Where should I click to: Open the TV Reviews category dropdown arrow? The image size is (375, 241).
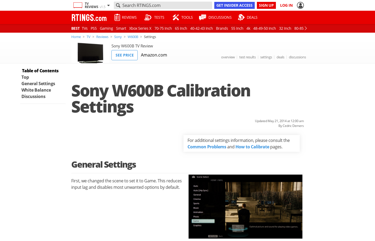(108, 5)
